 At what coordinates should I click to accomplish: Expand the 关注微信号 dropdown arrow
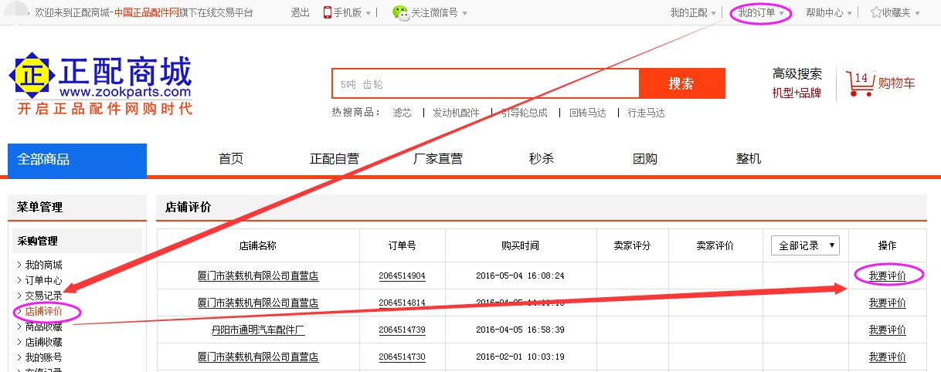(x=464, y=13)
